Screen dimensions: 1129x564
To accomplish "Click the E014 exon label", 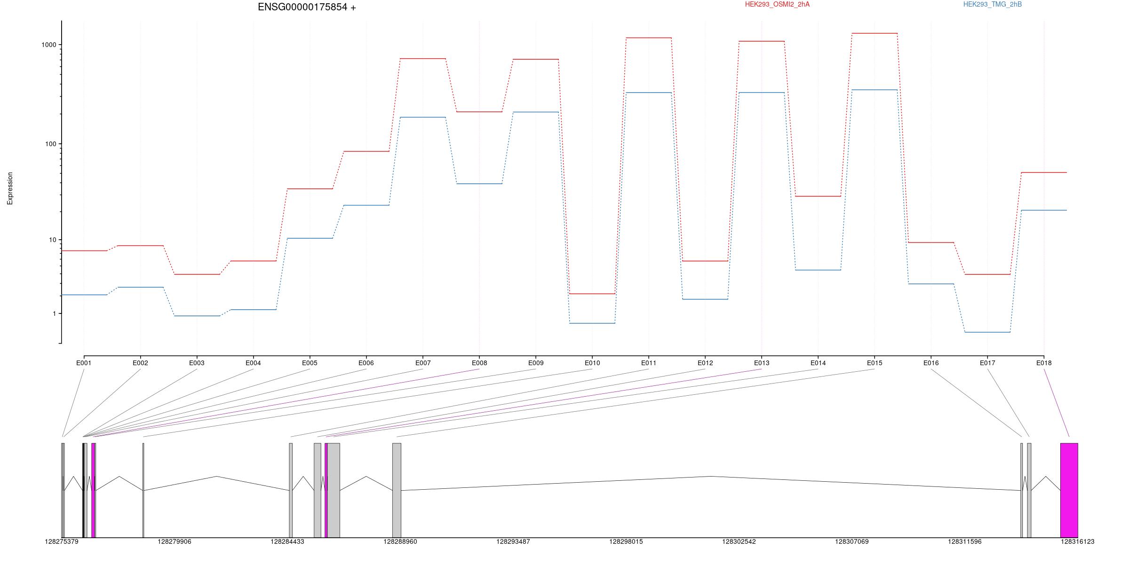I will click(x=818, y=363).
